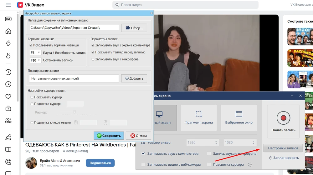Adjust the 1080 height spinner arrows

253,142
